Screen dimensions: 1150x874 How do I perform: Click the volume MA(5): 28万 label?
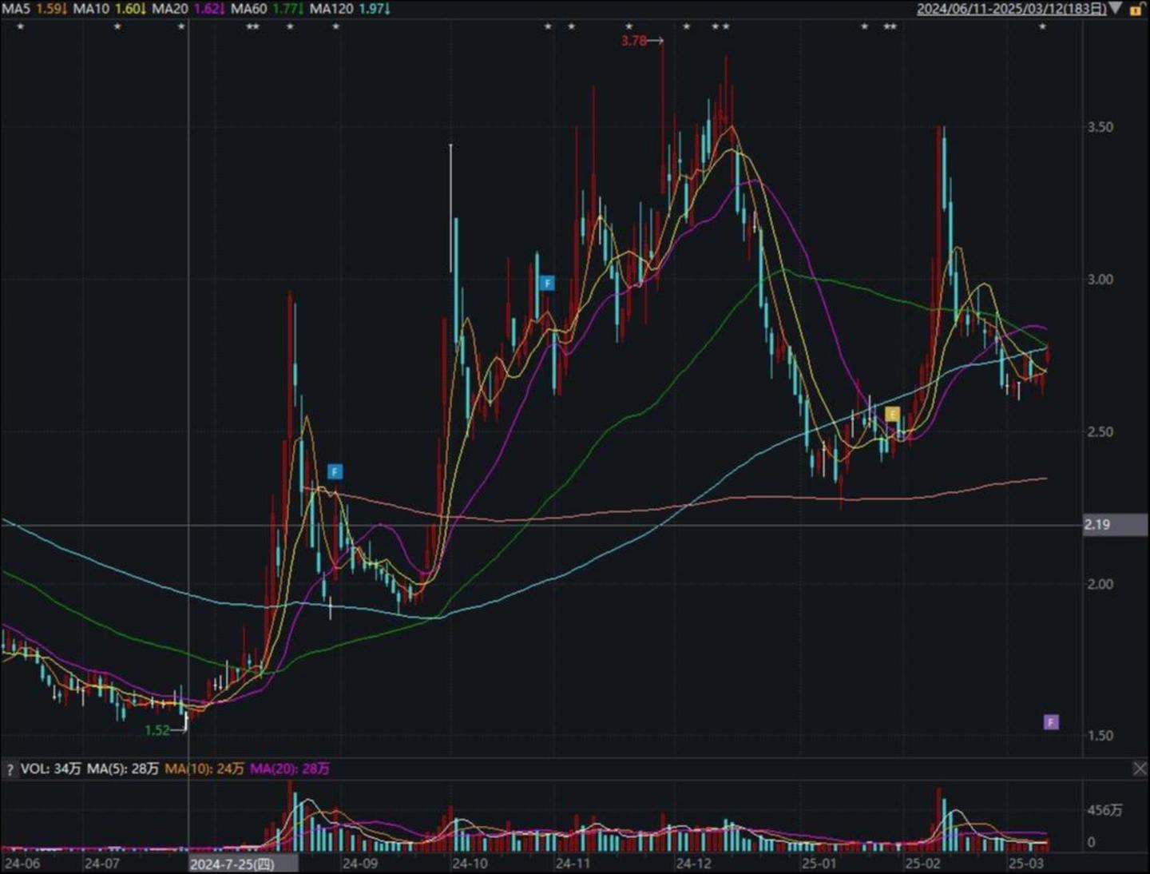coord(123,769)
